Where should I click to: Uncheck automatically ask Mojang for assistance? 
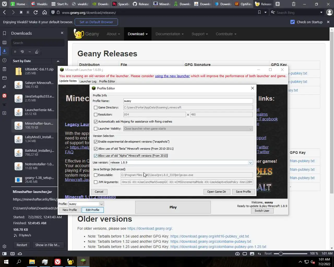tap(96, 122)
